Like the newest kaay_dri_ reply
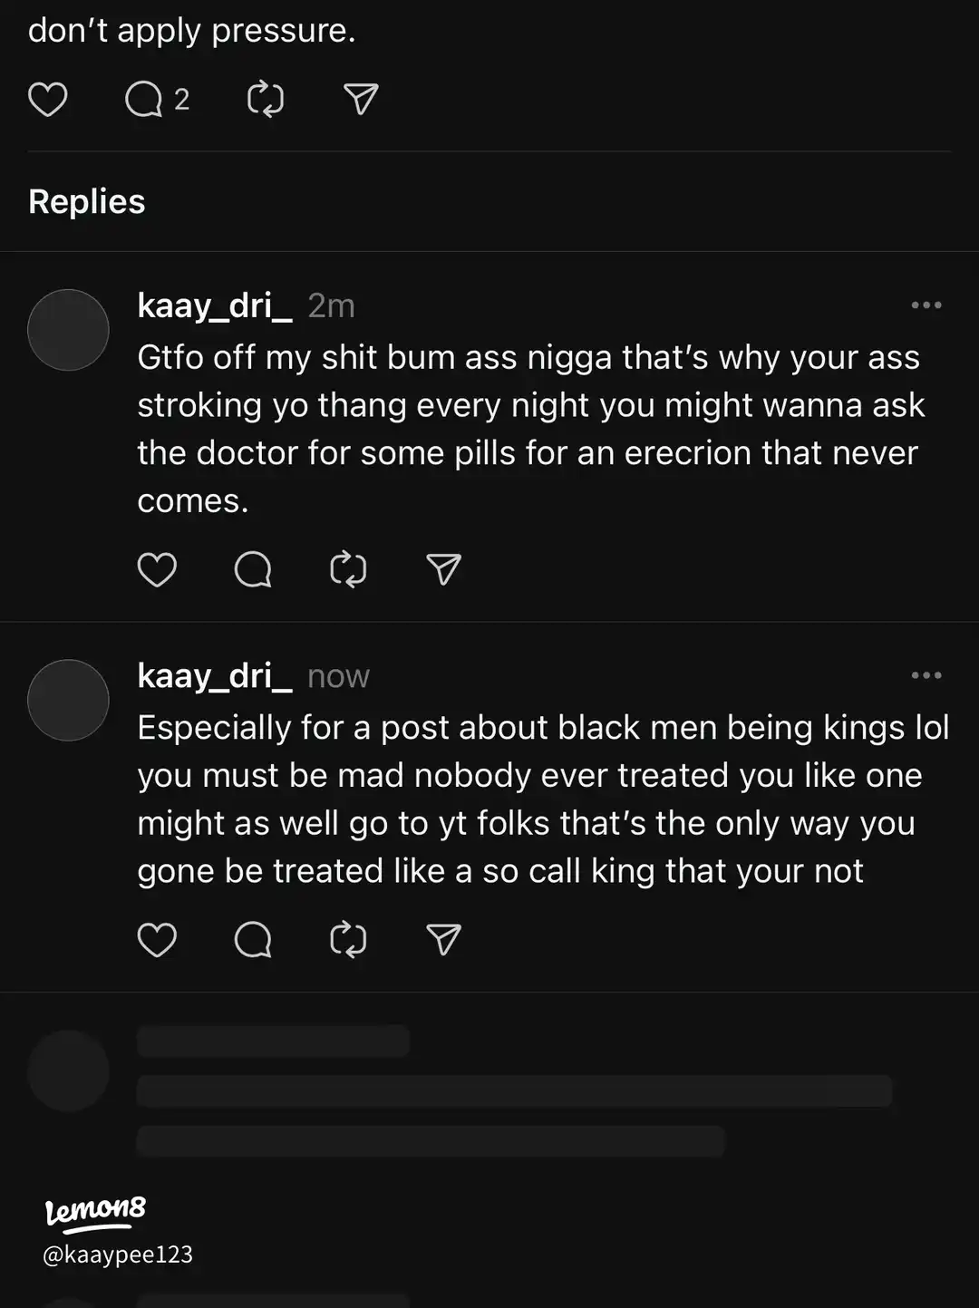 coord(157,940)
